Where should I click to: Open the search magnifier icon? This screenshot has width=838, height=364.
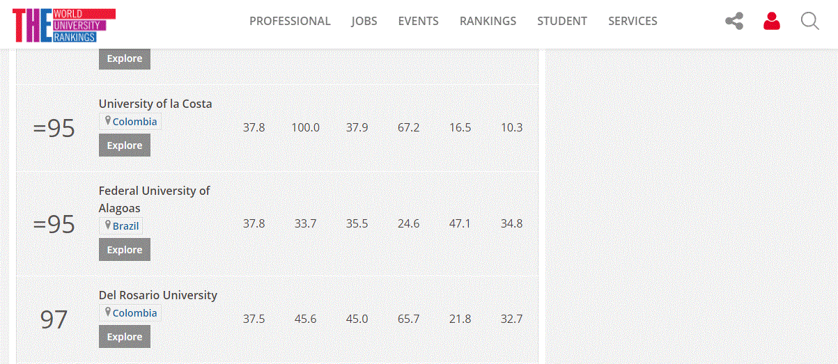pyautogui.click(x=809, y=22)
